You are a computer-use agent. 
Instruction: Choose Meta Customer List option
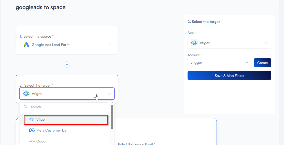52,130
